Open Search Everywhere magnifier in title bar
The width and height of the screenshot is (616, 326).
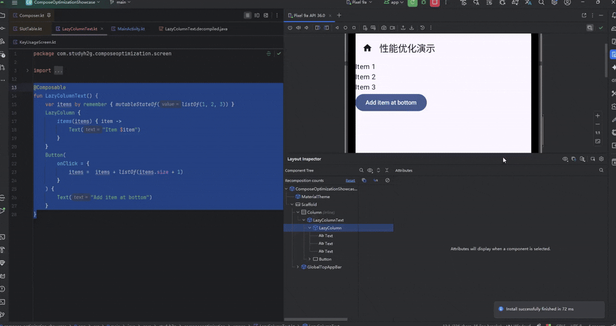pyautogui.click(x=541, y=2)
